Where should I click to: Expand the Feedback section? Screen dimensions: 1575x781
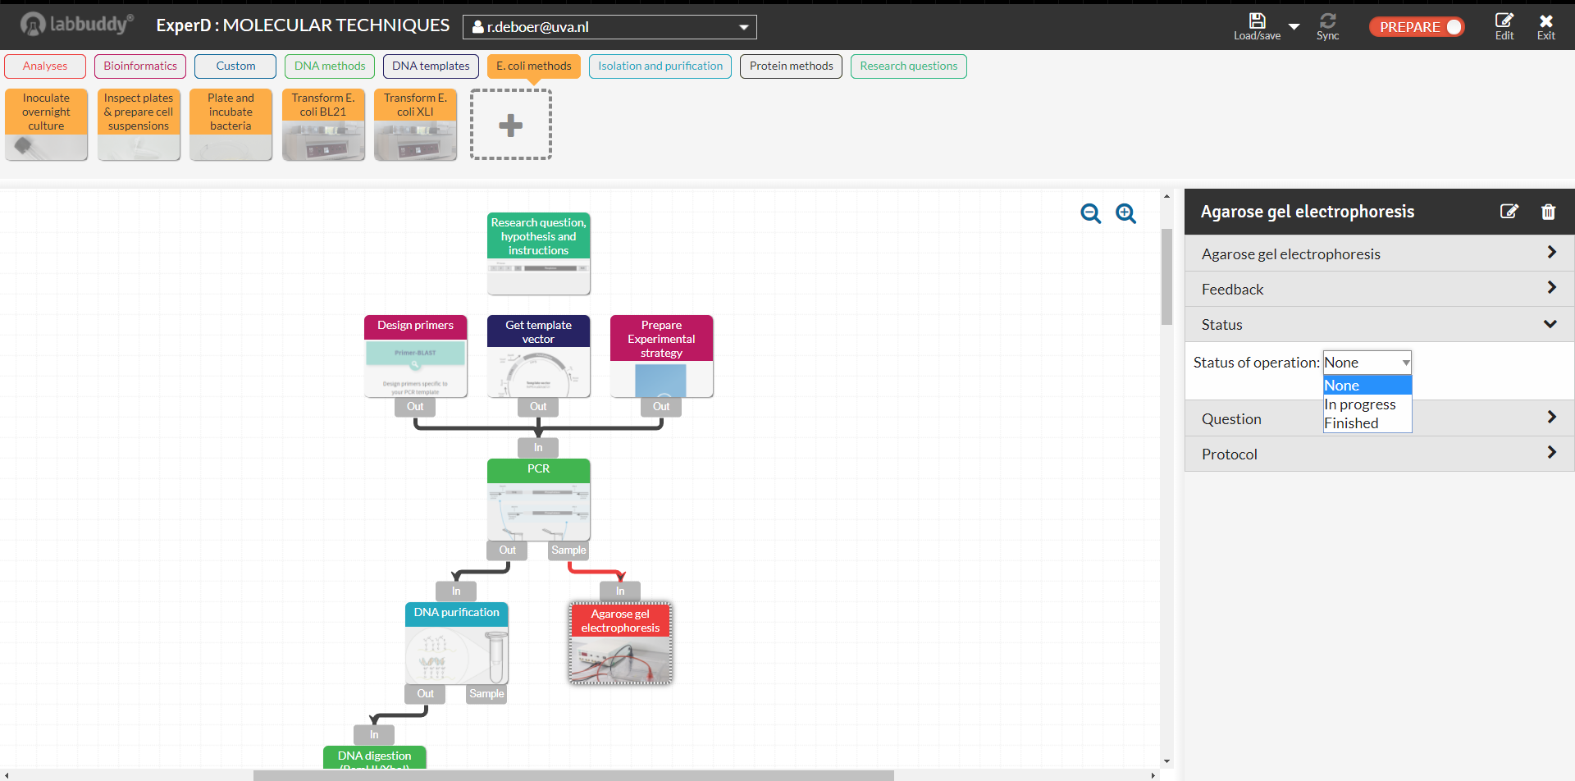click(x=1379, y=289)
